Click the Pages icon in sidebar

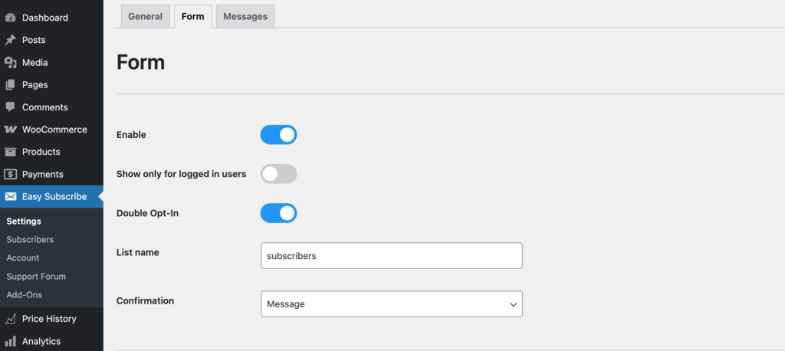click(x=11, y=85)
